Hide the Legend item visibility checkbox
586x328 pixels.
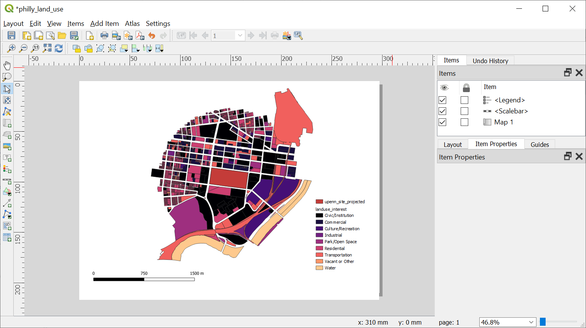[442, 100]
